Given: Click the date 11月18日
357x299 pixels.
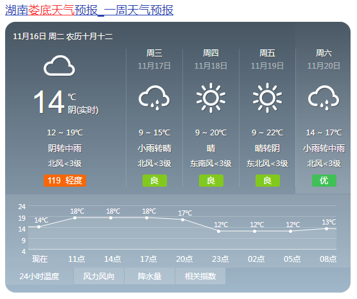Looking at the screenshot, I should (211, 66).
